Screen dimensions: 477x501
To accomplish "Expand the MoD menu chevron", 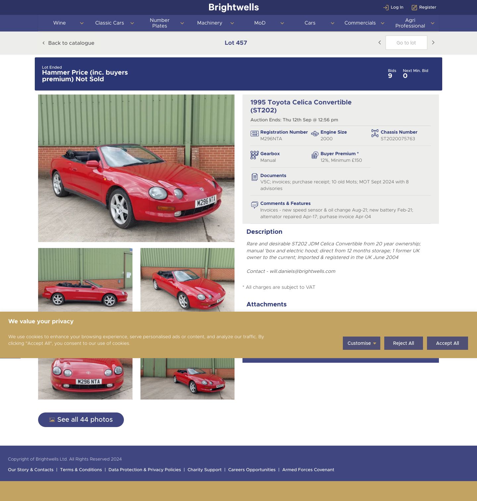I will pos(282,23).
